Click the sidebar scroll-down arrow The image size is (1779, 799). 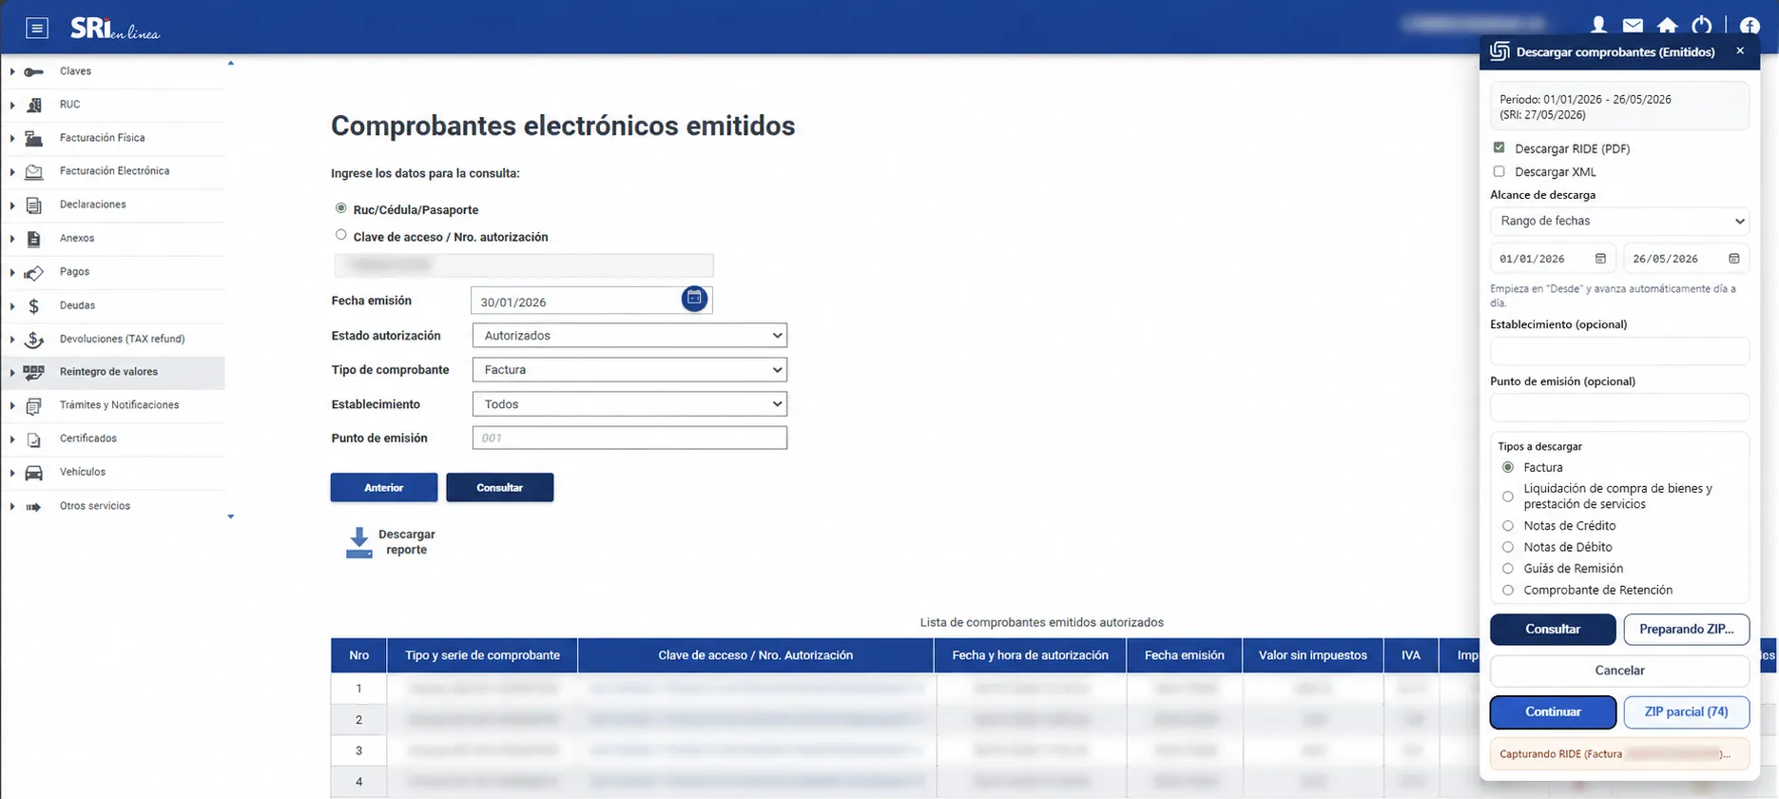click(231, 517)
